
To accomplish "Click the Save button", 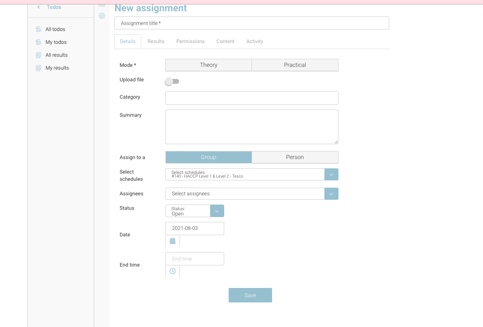I will tap(250, 295).
